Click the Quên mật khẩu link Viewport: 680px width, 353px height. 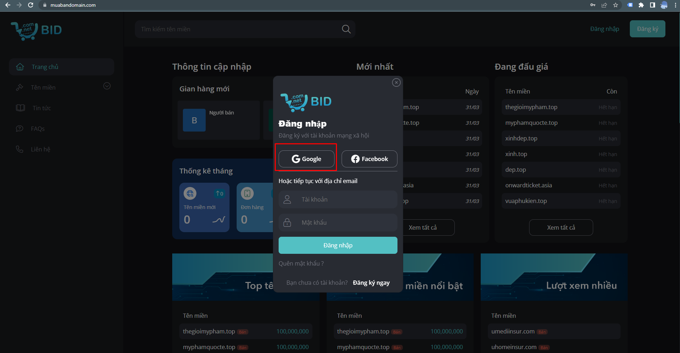click(x=301, y=263)
